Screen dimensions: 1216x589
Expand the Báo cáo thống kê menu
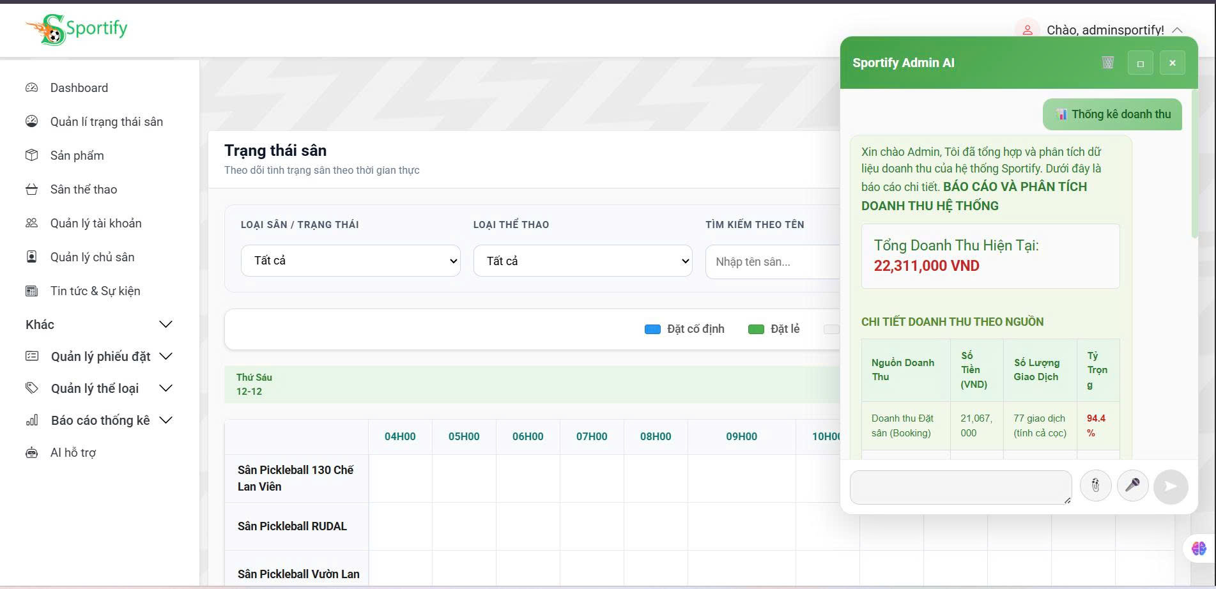(100, 420)
